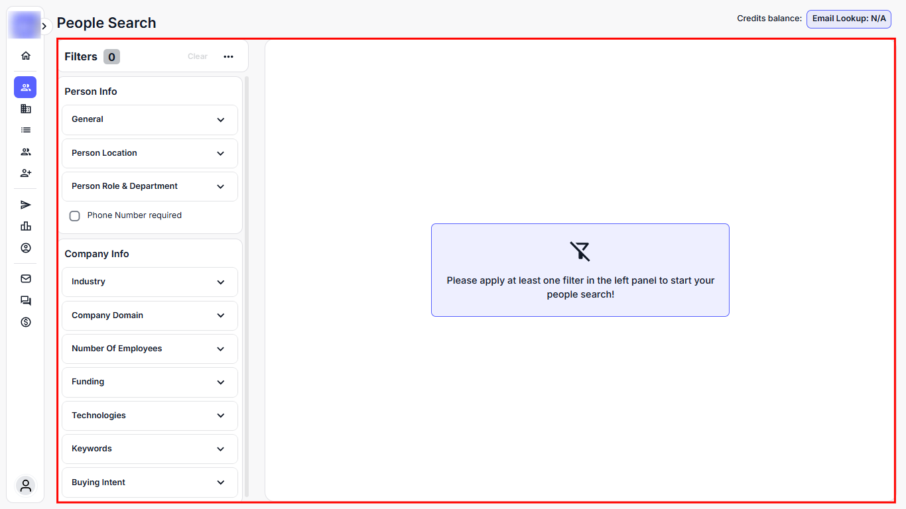Click the dollar sign billing icon
The width and height of the screenshot is (906, 509).
point(26,322)
